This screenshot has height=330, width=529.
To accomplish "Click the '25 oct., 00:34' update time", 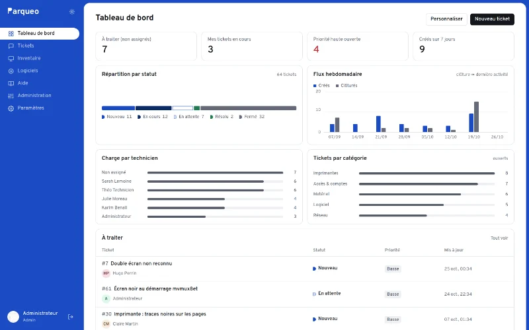I will point(458,269).
